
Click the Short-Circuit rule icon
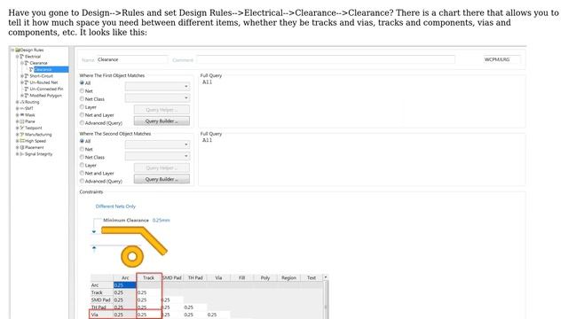tap(27, 76)
